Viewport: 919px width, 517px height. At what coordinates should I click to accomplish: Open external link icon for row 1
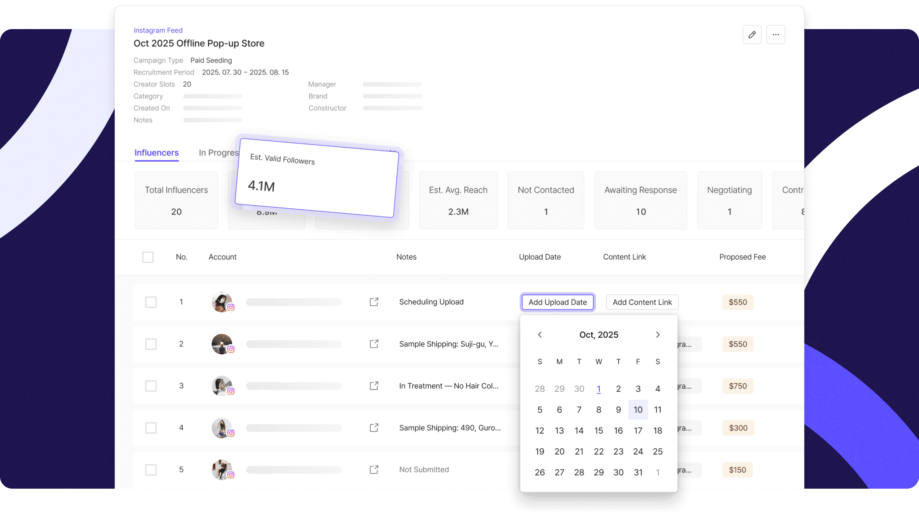tap(374, 302)
